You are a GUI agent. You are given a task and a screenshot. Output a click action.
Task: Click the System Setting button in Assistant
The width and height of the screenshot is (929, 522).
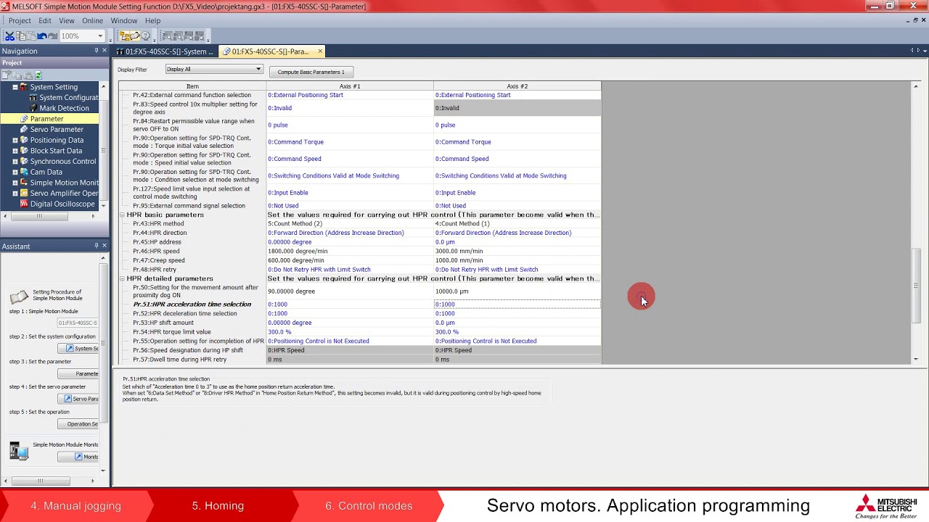(78, 349)
